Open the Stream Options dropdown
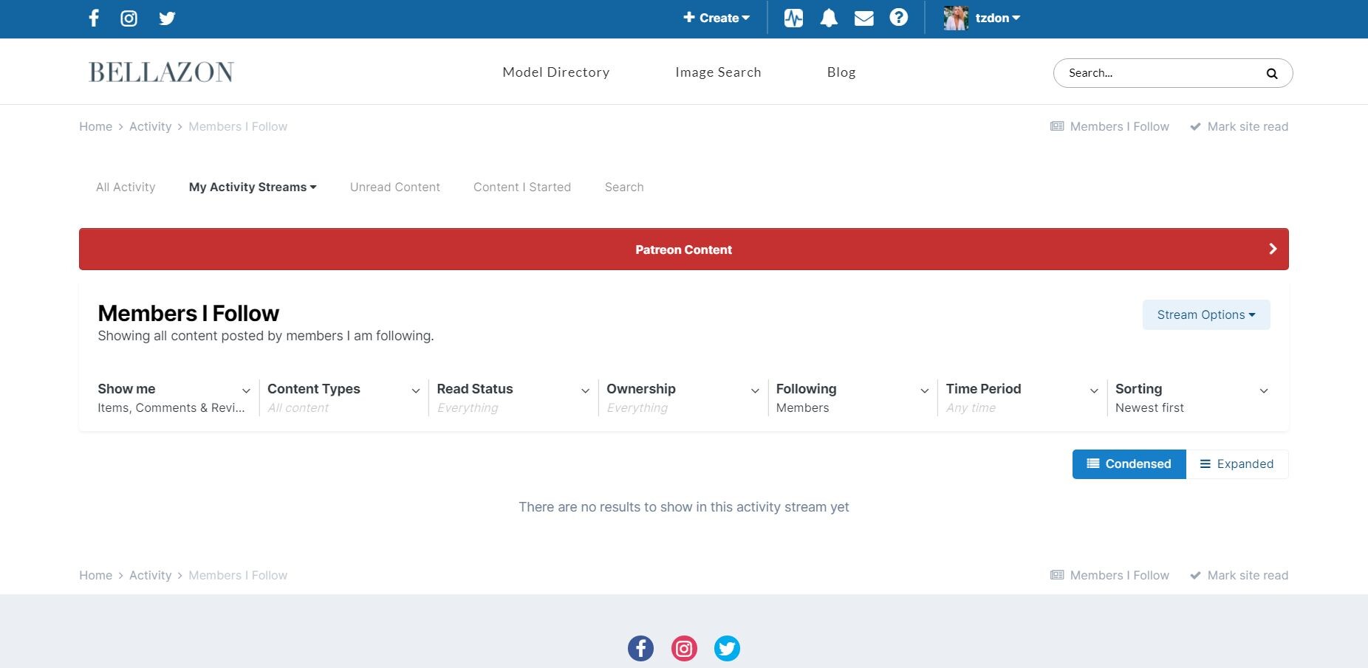Viewport: 1368px width, 668px height. coord(1205,314)
